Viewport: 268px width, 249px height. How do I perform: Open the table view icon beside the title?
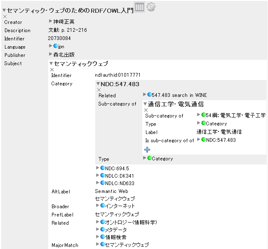pyautogui.click(x=139, y=7)
